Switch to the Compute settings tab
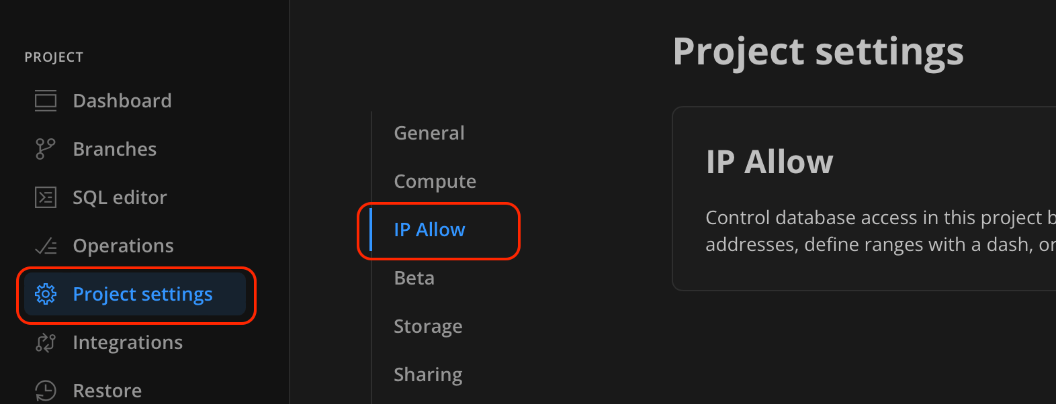The image size is (1056, 404). (435, 181)
